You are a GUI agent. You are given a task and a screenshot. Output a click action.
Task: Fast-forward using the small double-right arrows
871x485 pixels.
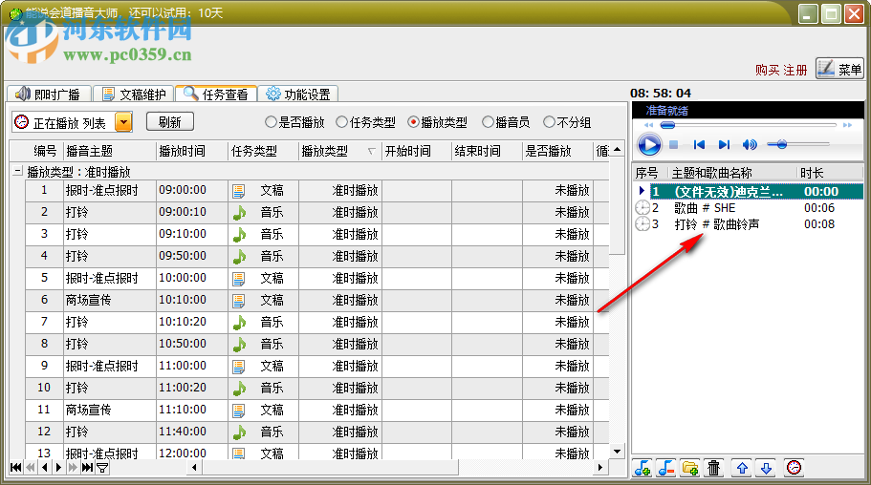coord(847,125)
